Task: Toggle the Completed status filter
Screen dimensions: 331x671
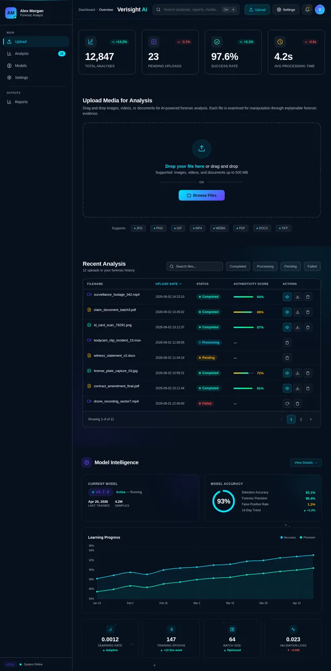Action: coord(238,266)
